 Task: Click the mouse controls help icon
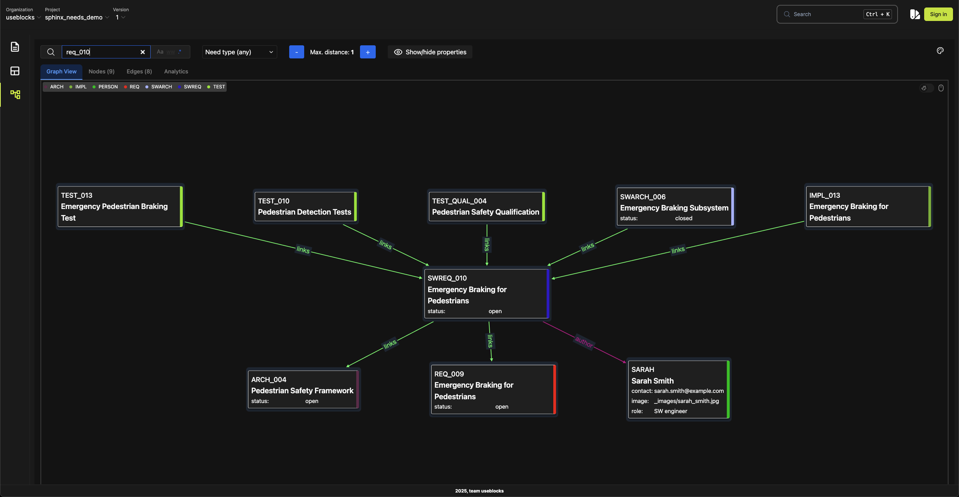941,88
